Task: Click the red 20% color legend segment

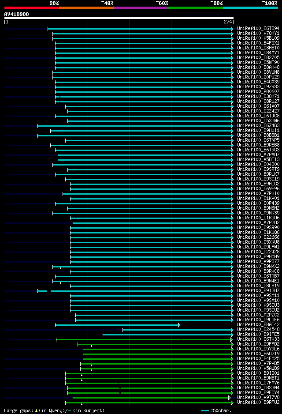Action: point(32,8)
